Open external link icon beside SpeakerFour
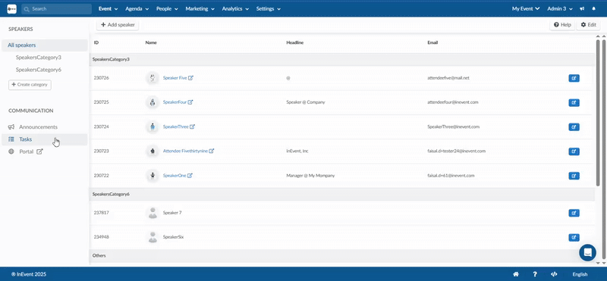This screenshot has width=607, height=281. (190, 102)
